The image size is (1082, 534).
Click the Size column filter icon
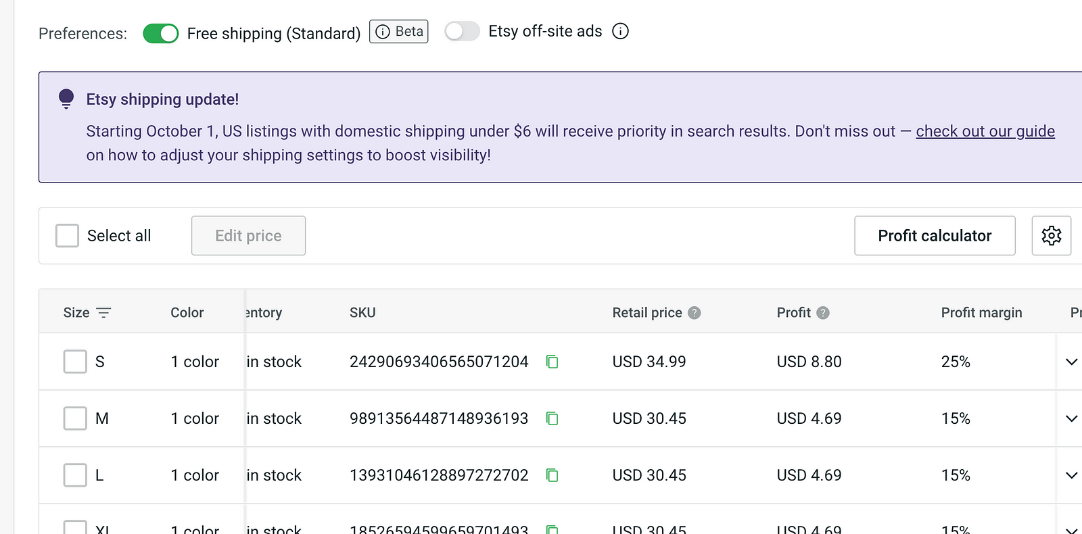(103, 312)
